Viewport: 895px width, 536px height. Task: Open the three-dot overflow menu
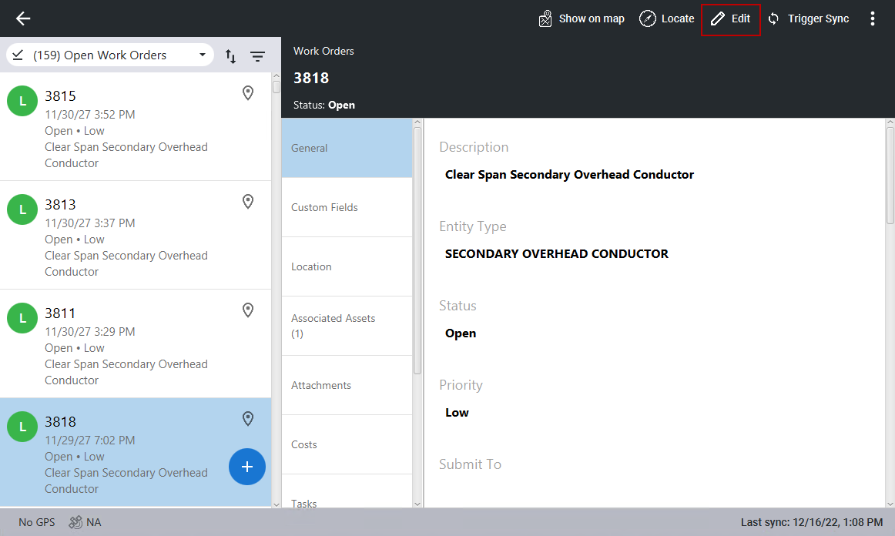(872, 19)
